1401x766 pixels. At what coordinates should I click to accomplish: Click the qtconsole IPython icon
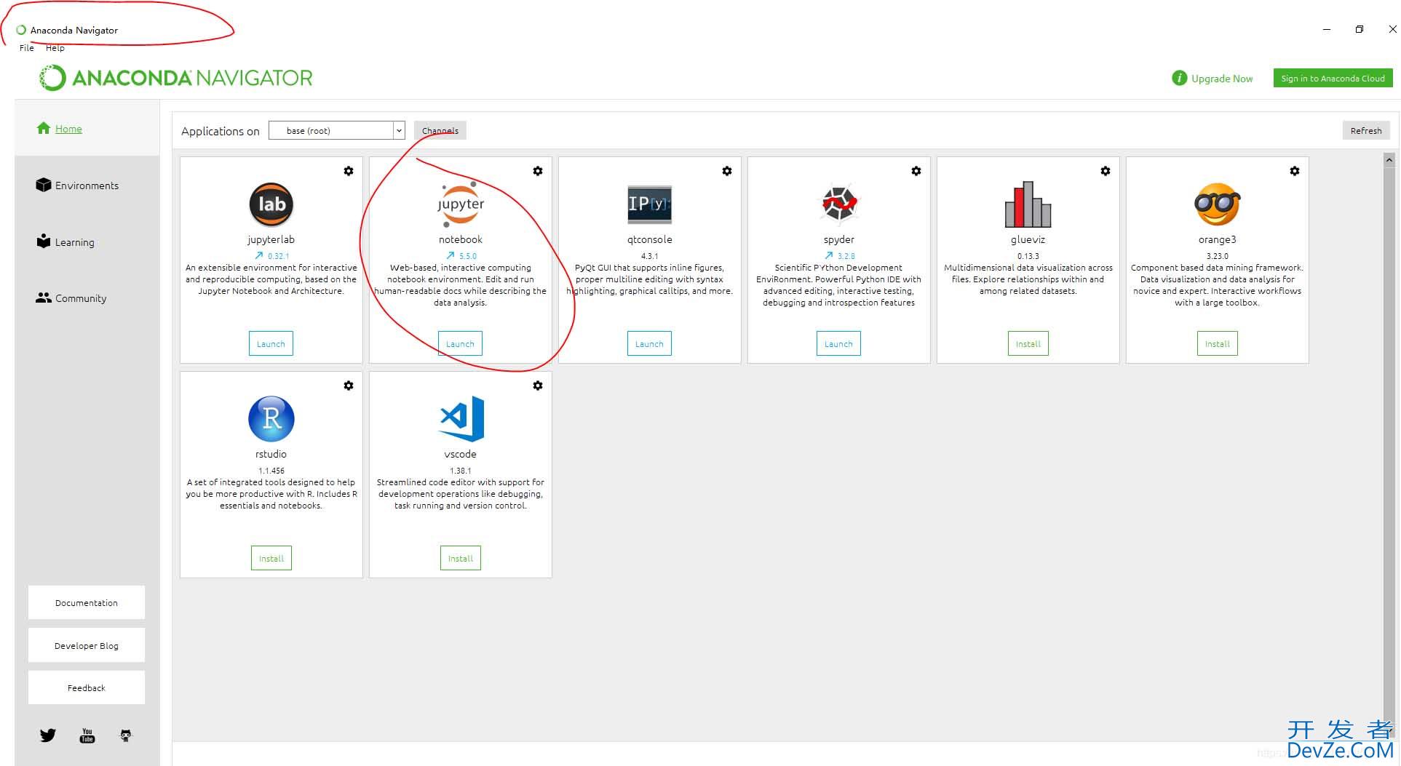(649, 204)
